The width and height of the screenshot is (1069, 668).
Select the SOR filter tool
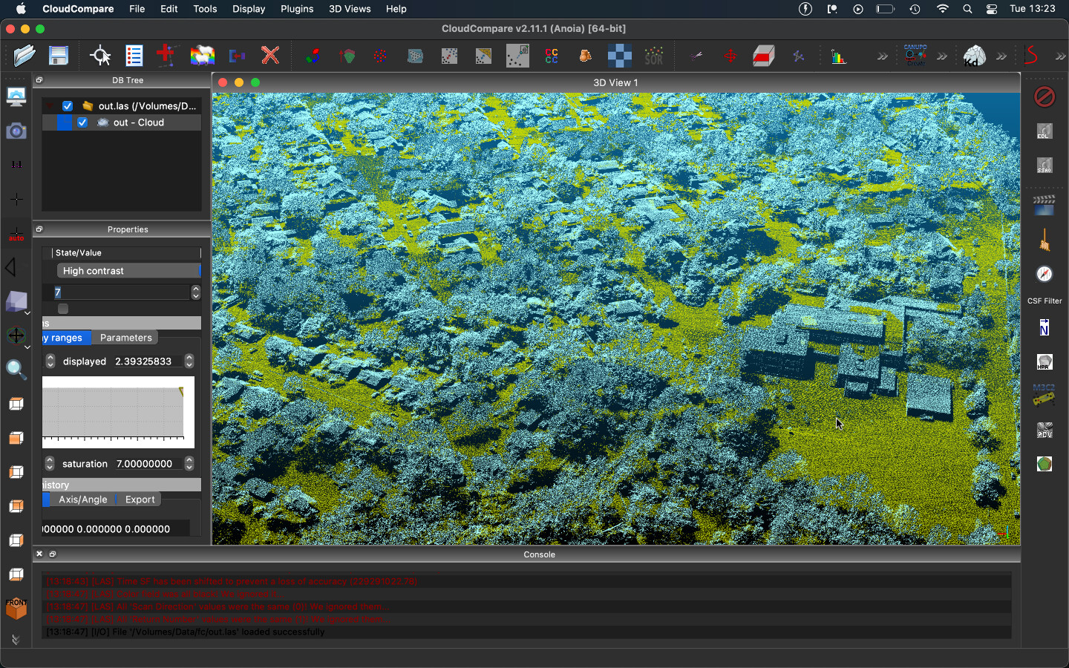[653, 56]
